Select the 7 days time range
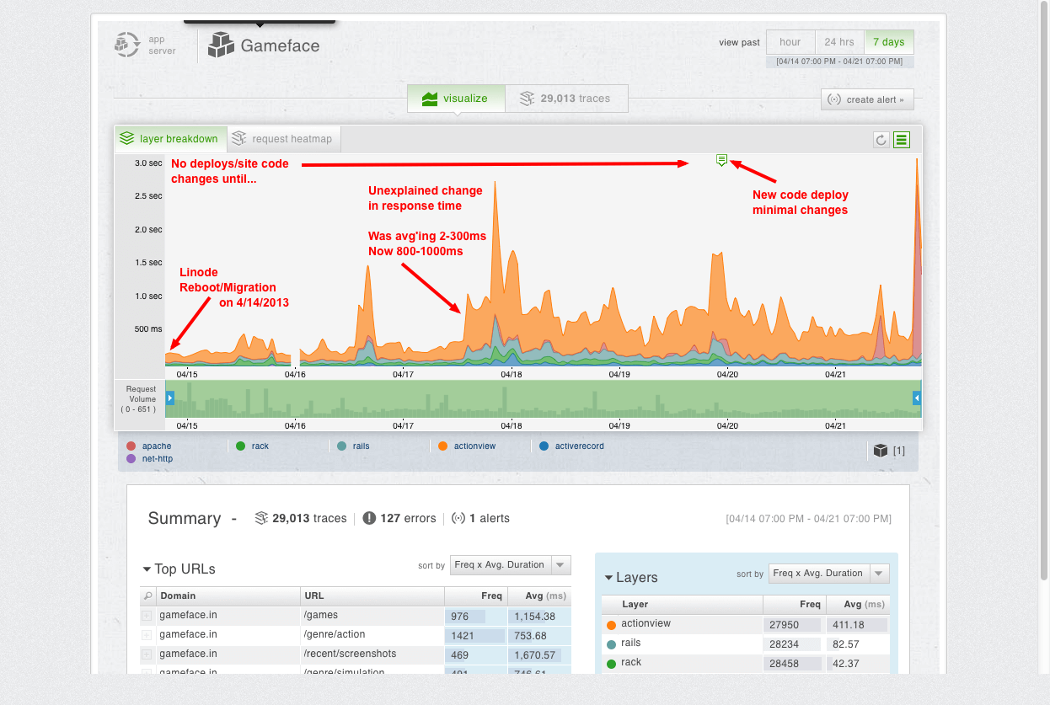Image resolution: width=1050 pixels, height=705 pixels. pos(889,42)
